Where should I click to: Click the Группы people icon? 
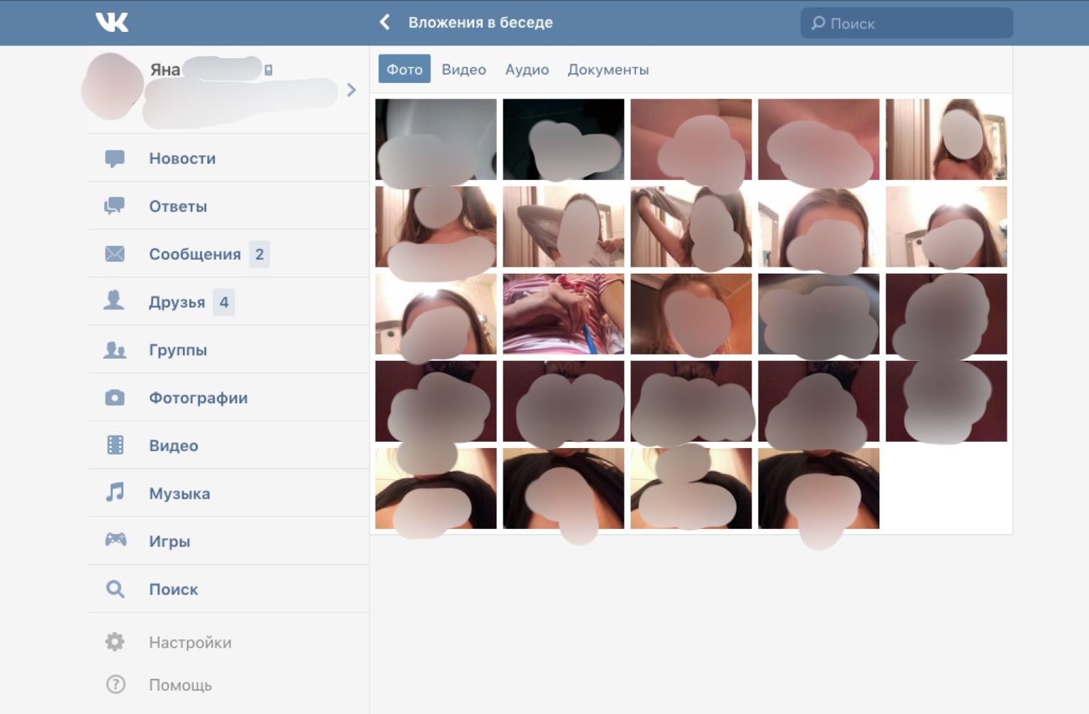115,350
